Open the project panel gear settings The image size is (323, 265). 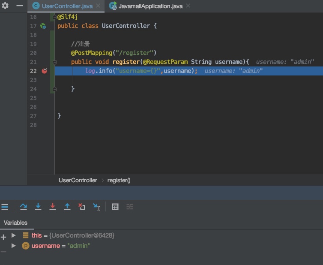click(x=5, y=6)
